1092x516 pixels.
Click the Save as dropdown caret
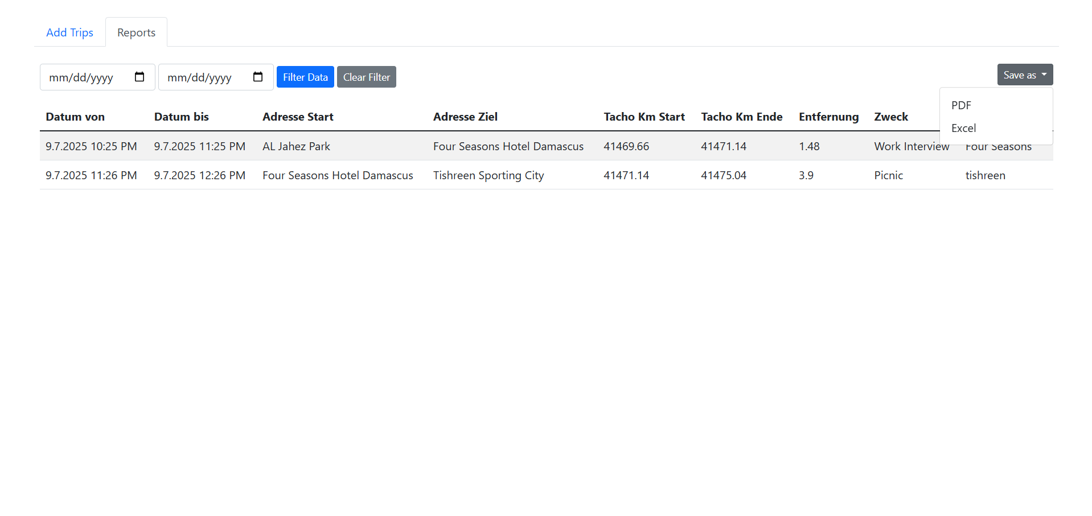click(1044, 75)
